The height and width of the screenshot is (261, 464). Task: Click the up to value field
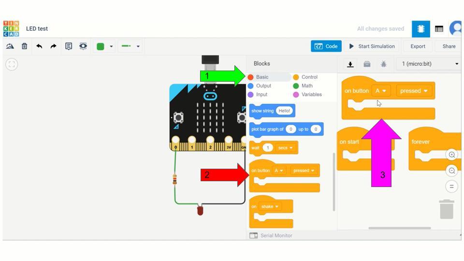pyautogui.click(x=316, y=130)
